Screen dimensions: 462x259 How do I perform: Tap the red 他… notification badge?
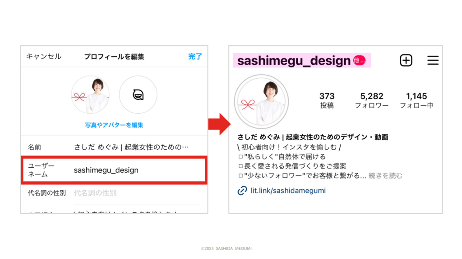(x=359, y=61)
